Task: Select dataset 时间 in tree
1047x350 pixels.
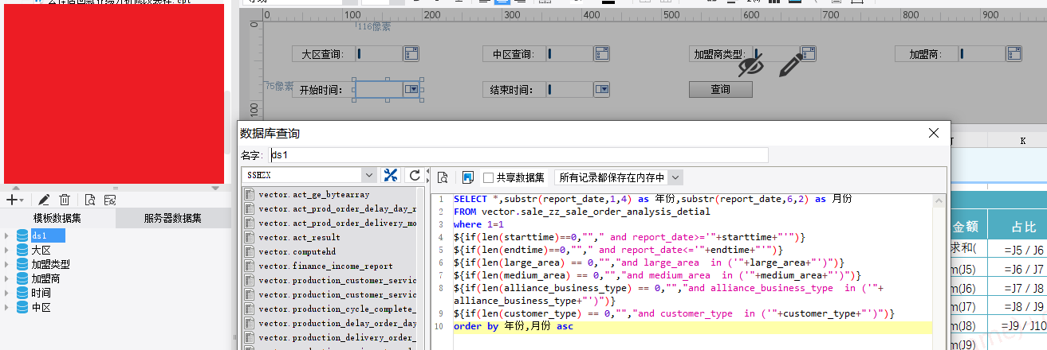Action: click(41, 293)
